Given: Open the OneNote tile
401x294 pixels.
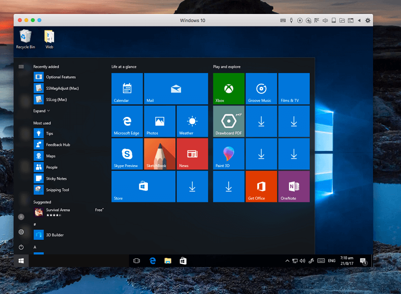Looking at the screenshot, I should 294,187.
